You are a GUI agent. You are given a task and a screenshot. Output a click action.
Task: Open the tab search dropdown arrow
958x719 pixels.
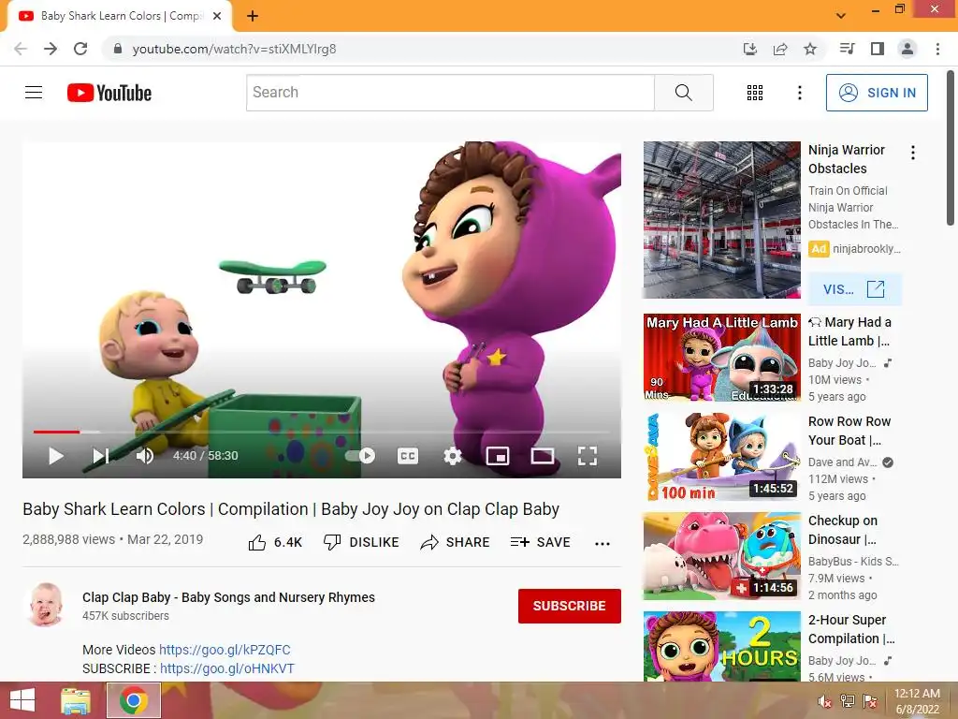[x=841, y=15]
